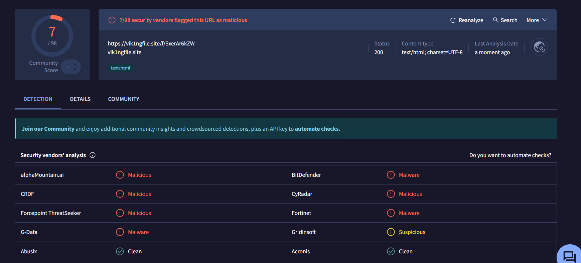
Task: Click info icon beside Security vendors' analysis
Action: (x=93, y=155)
